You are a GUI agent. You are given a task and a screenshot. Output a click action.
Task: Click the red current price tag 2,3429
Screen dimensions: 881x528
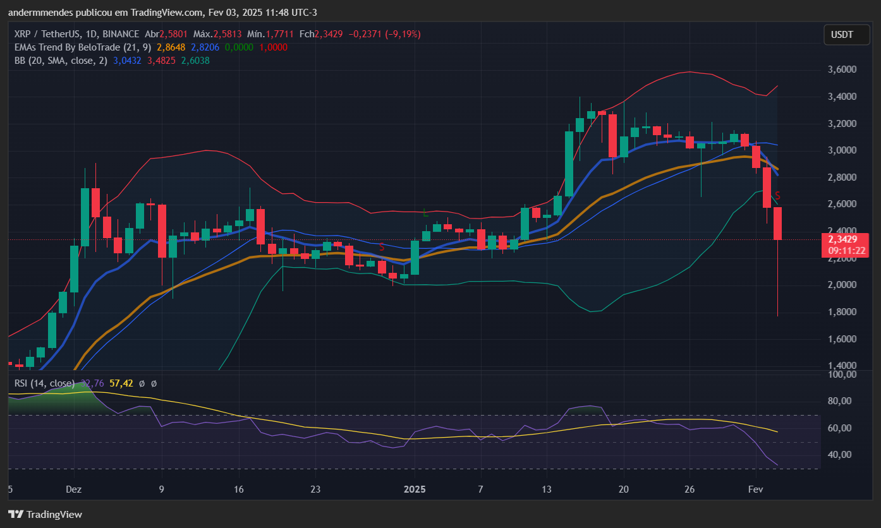(x=842, y=239)
